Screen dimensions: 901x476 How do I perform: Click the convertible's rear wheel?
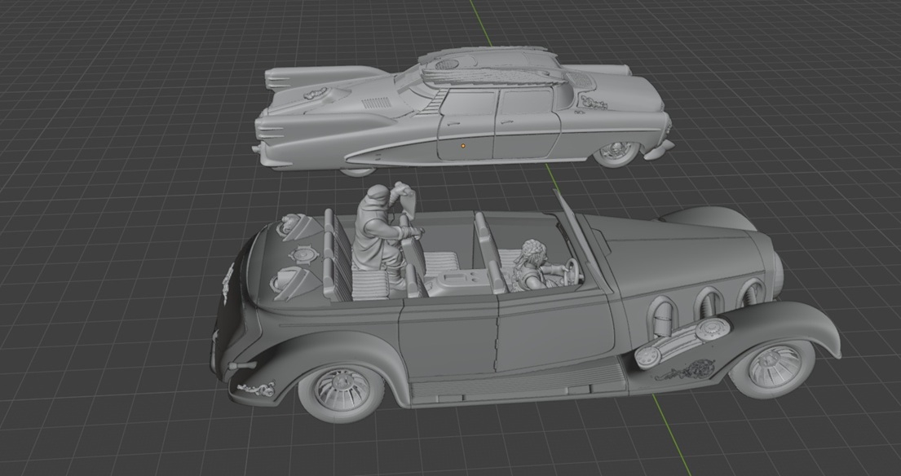[x=342, y=394]
